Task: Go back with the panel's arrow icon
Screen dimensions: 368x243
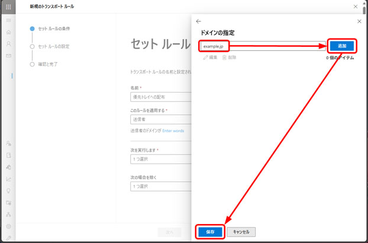Action: point(199,21)
